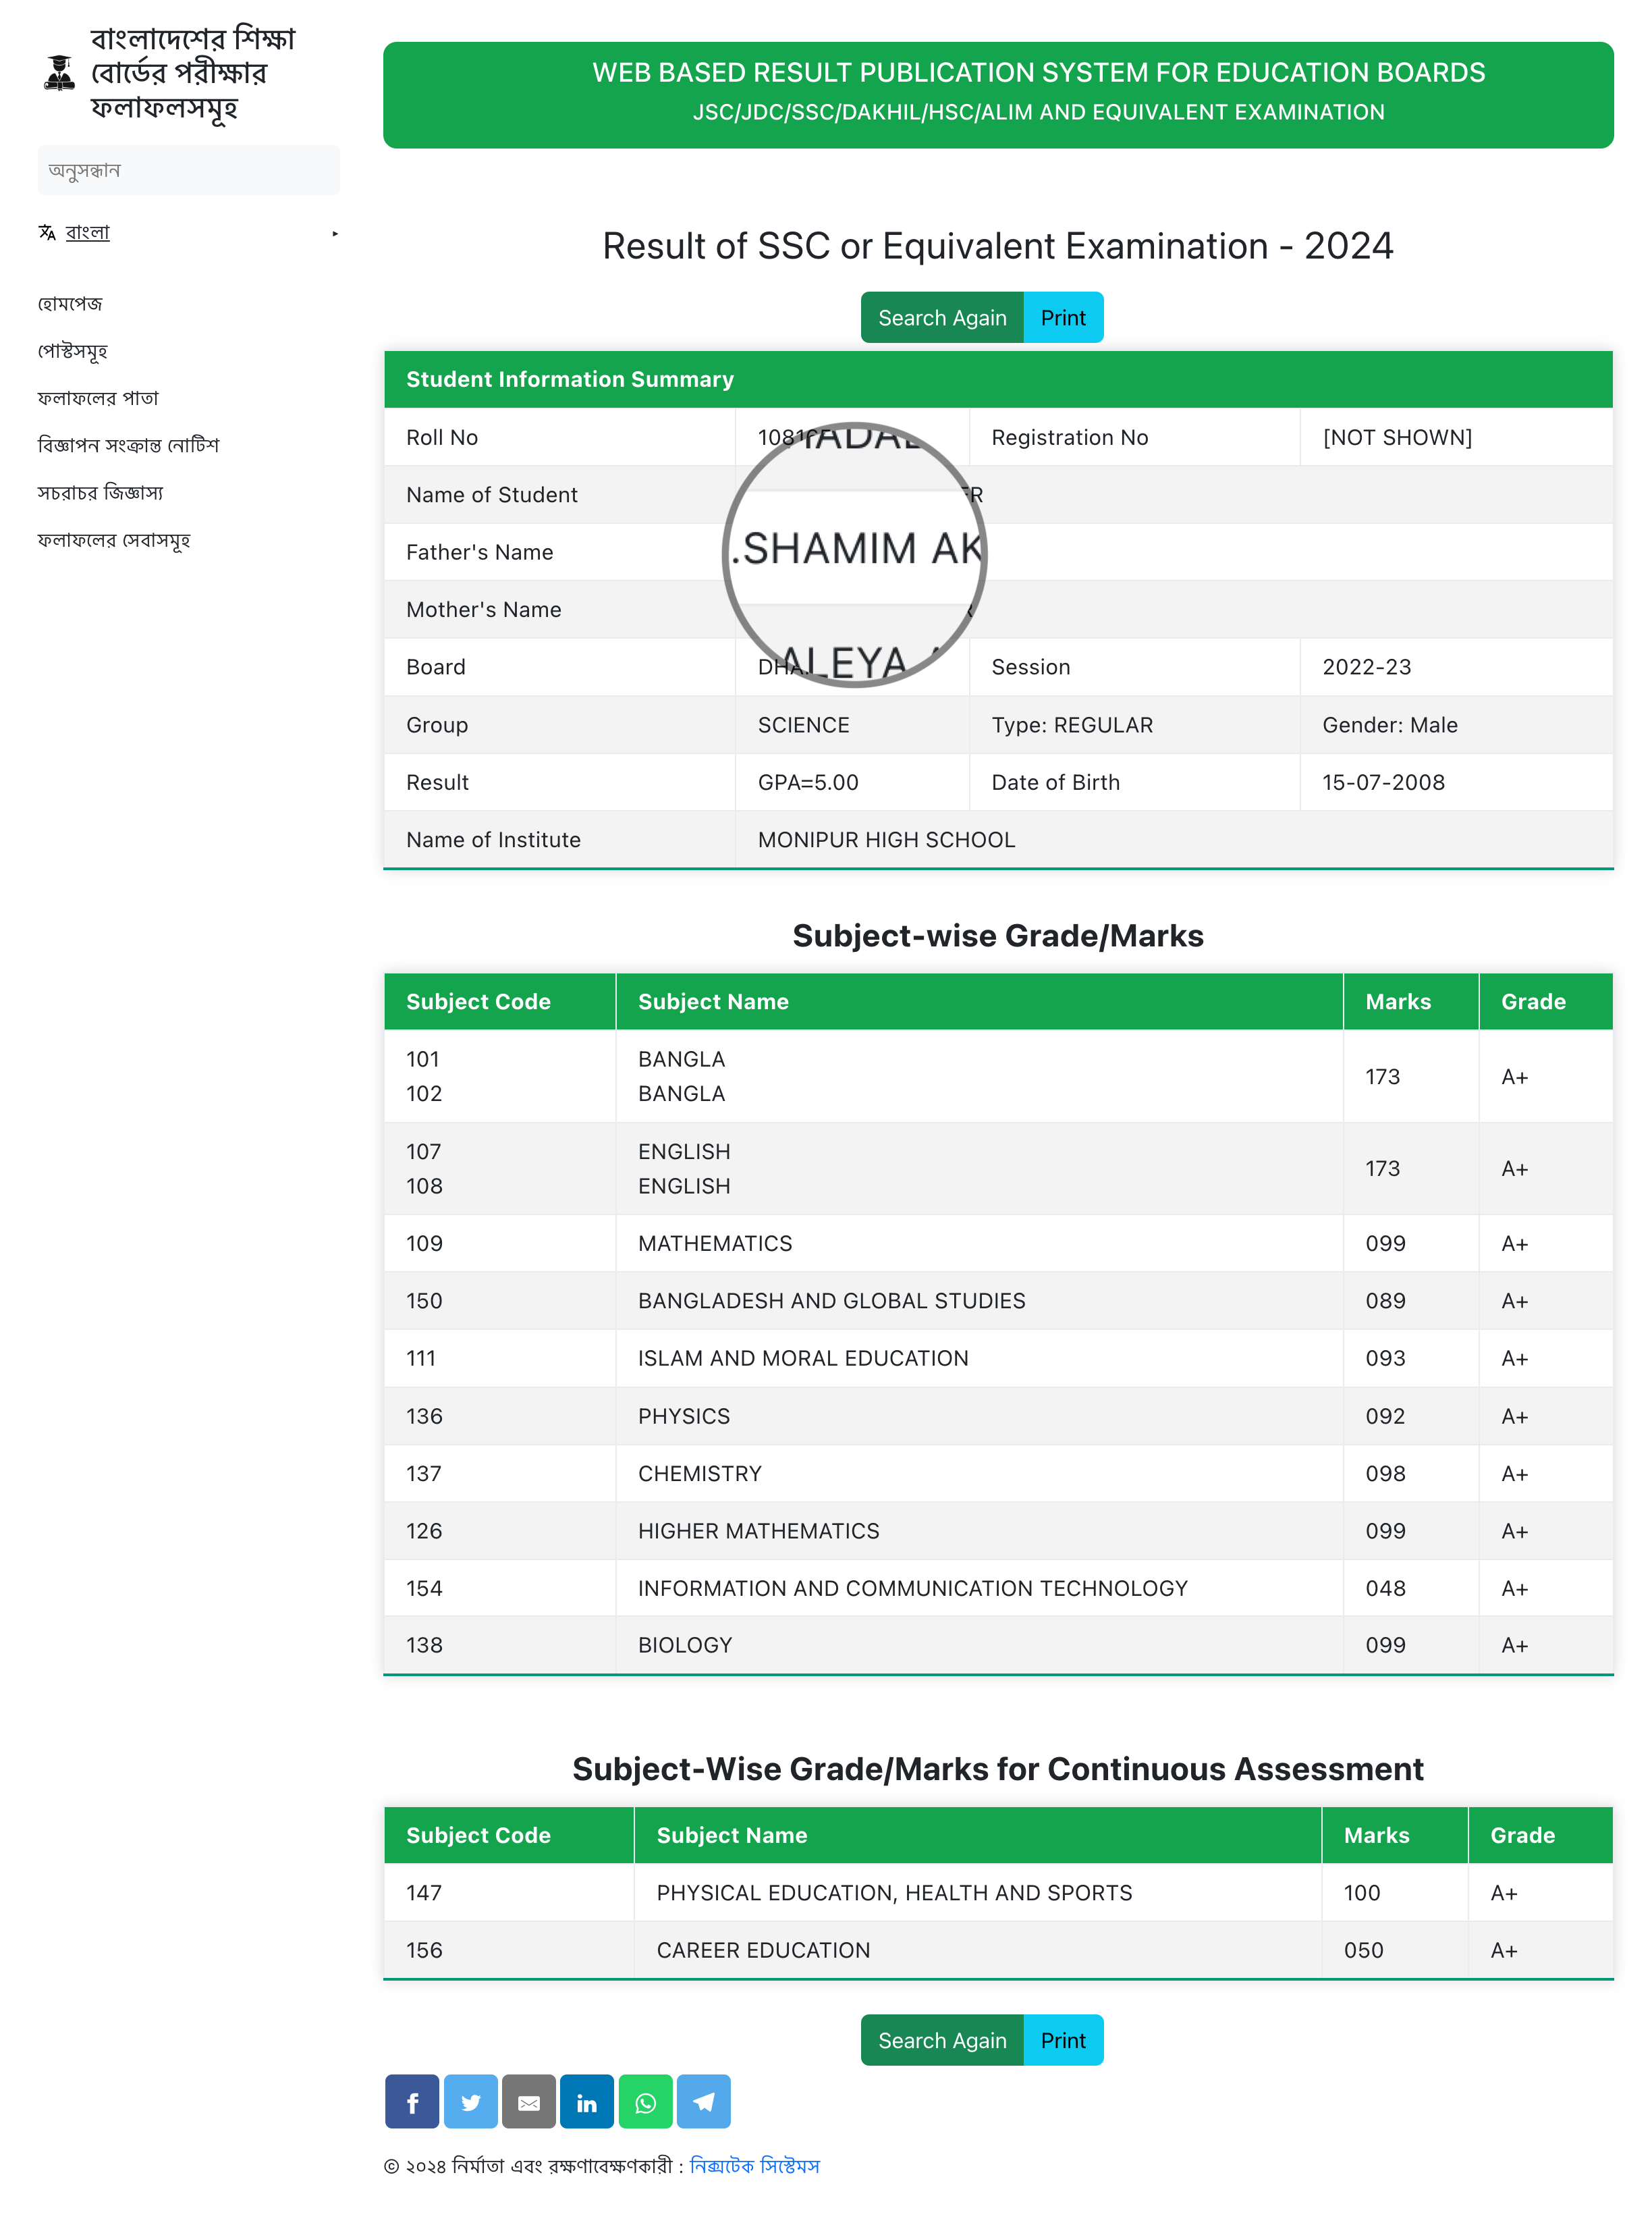Image resolution: width=1652 pixels, height=2225 pixels.
Task: Click the top Search Again button
Action: click(942, 317)
